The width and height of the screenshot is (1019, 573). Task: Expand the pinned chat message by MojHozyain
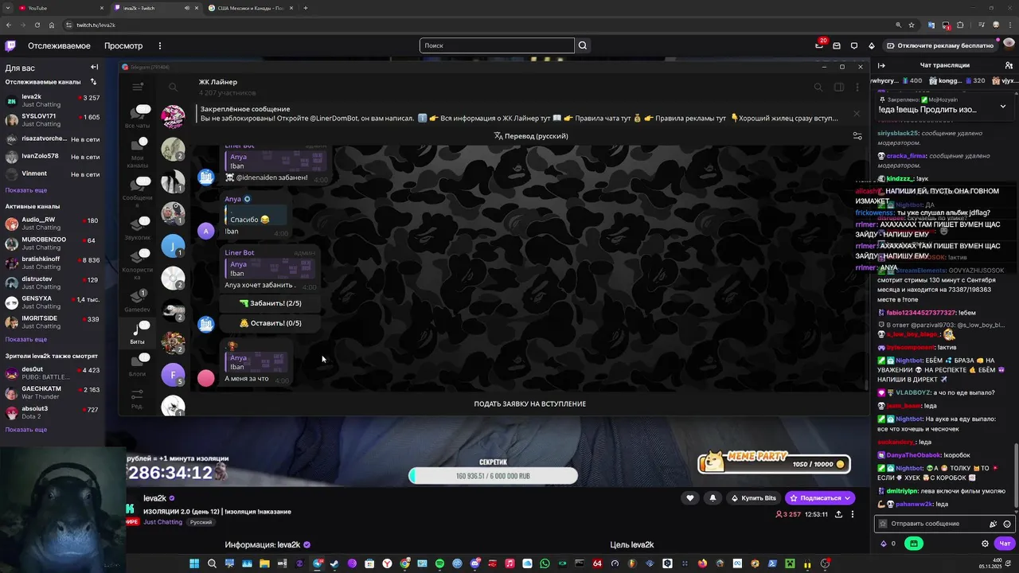pyautogui.click(x=1002, y=106)
